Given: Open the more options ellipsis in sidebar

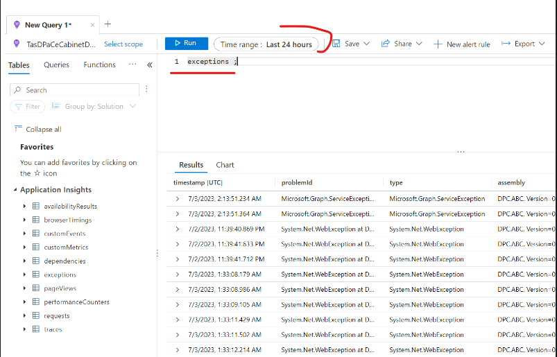Looking at the screenshot, I should point(132,64).
